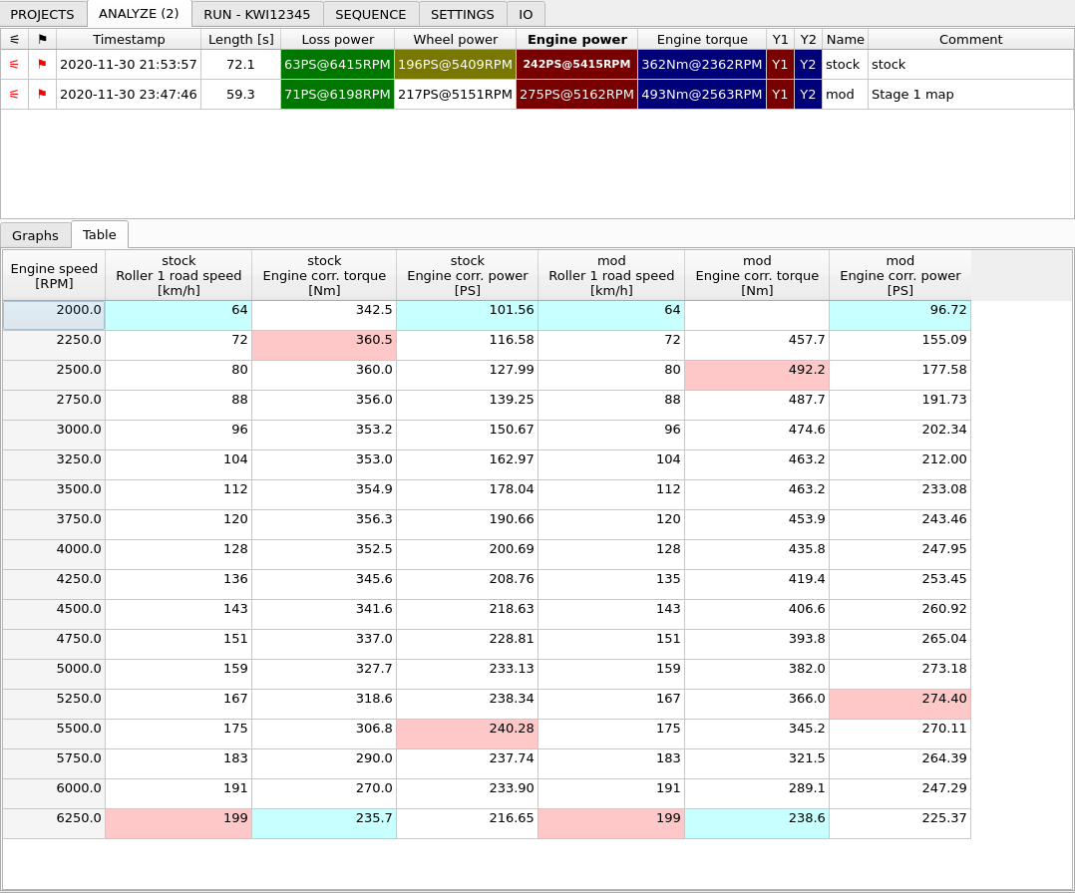Click stock peak power cell 240.28

coord(468,734)
